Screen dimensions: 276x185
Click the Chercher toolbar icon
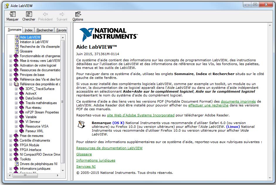[x=29, y=14]
